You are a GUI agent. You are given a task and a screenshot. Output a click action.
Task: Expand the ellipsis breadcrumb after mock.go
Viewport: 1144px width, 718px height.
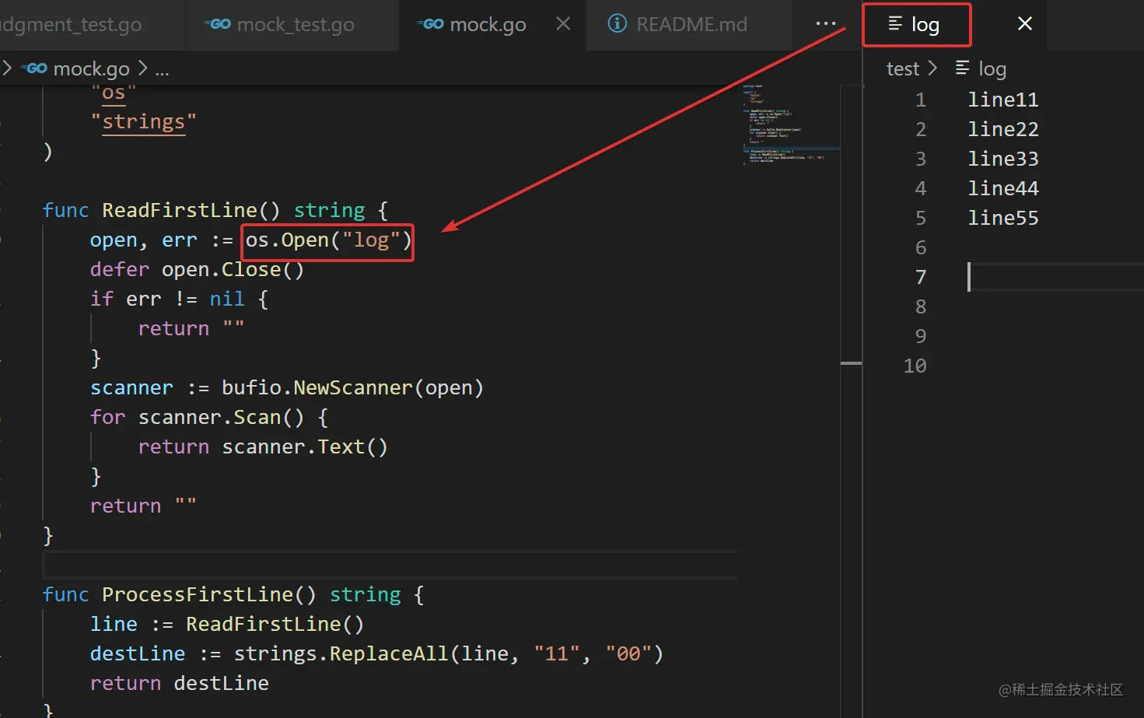(162, 69)
